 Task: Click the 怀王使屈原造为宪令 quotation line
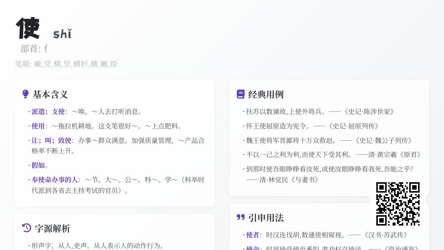pos(313,126)
